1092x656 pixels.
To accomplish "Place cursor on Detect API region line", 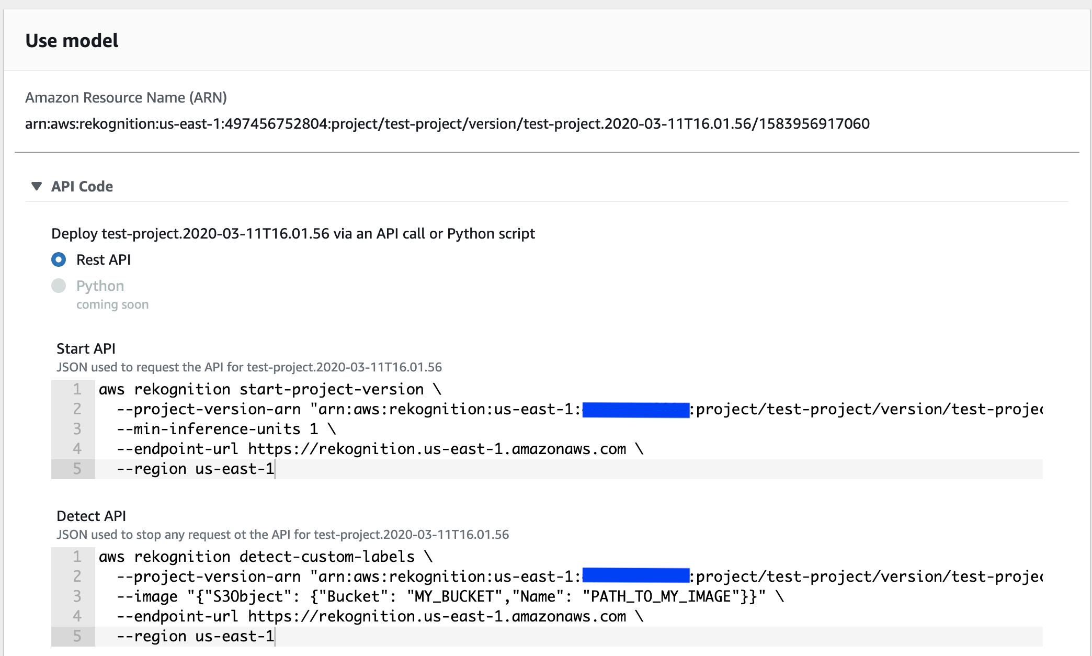I will pyautogui.click(x=196, y=636).
